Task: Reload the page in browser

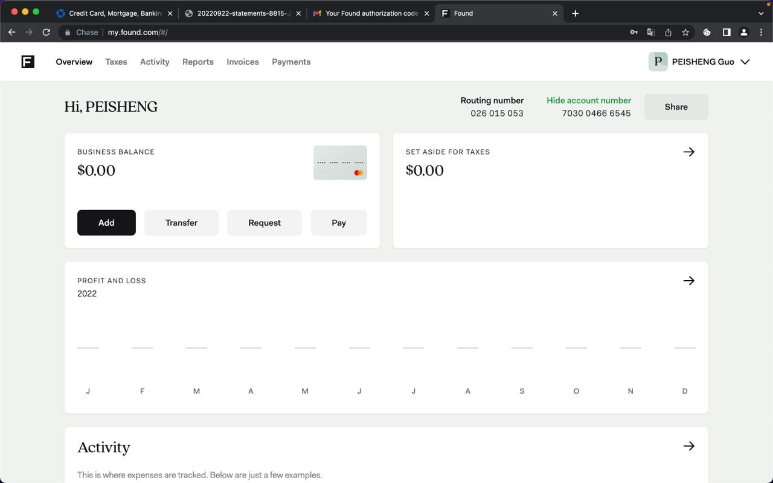Action: coord(46,32)
